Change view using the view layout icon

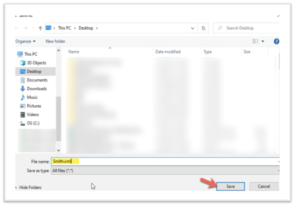point(255,41)
